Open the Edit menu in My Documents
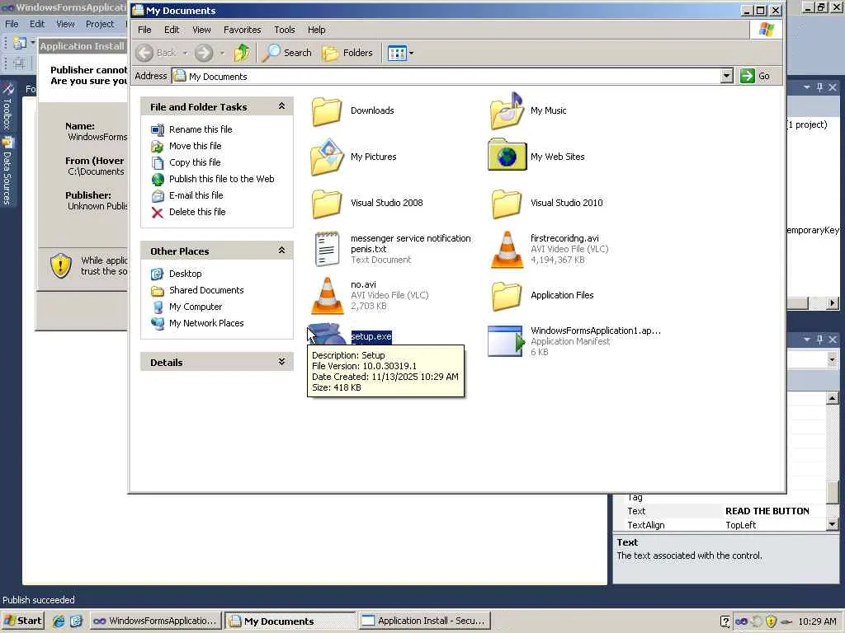Image resolution: width=845 pixels, height=633 pixels. coord(172,30)
